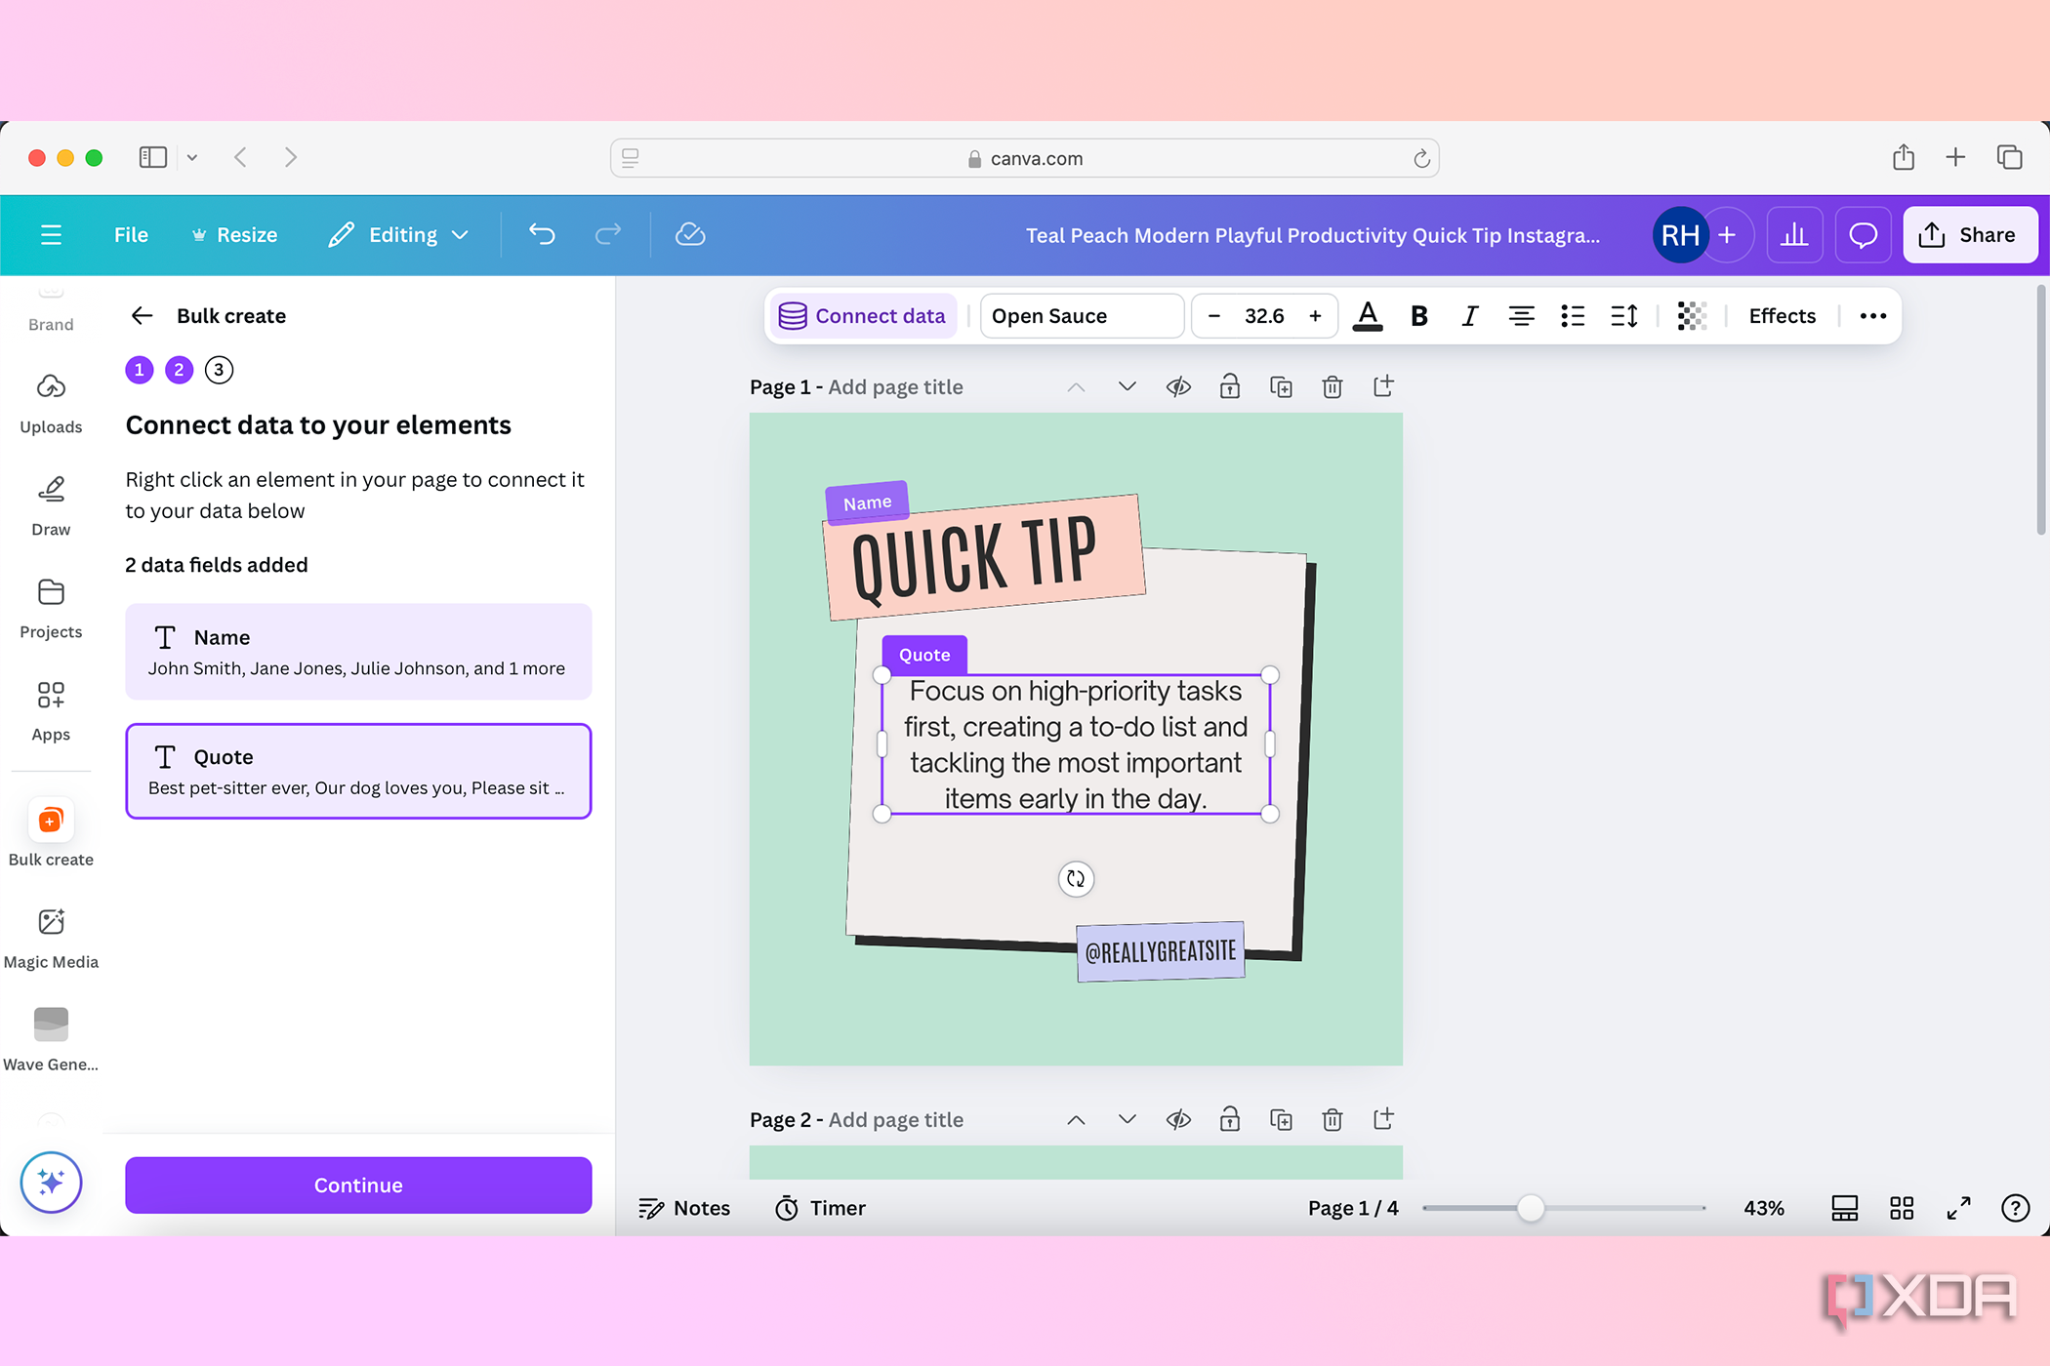Go to Bulk create step 3
Screen dimensions: 2050x1366
(219, 370)
